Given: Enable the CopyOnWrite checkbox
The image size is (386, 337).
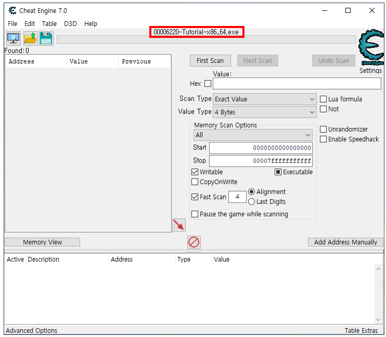Looking at the screenshot, I should coord(195,182).
